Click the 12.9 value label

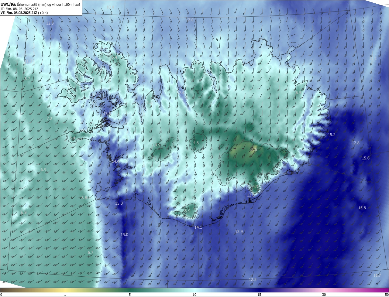239,231
